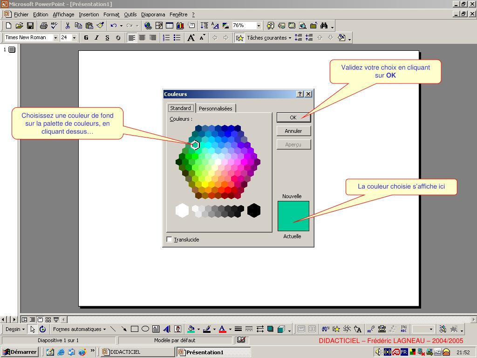Decrease the font size

pos(202,38)
